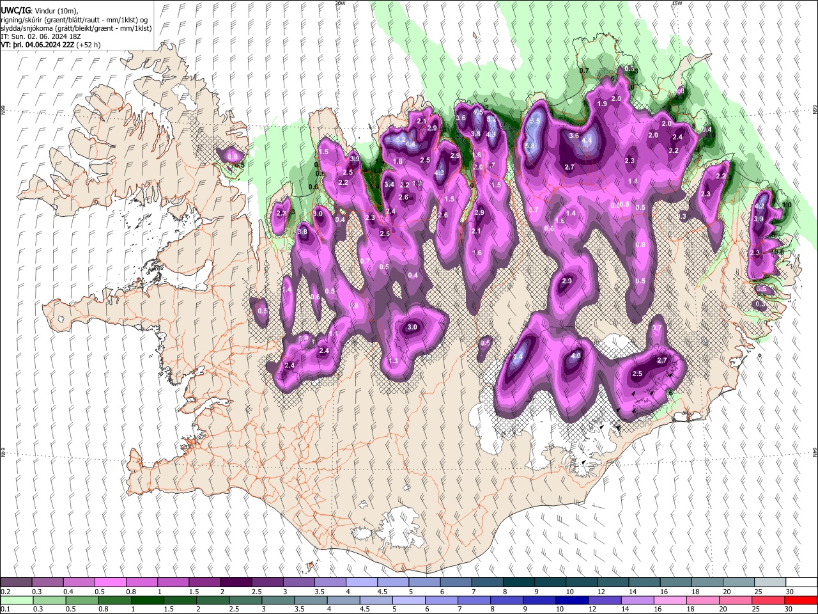The height and width of the screenshot is (614, 818).
Task: Click the '15W' longitude label on the top edge
Action: tap(677, 3)
